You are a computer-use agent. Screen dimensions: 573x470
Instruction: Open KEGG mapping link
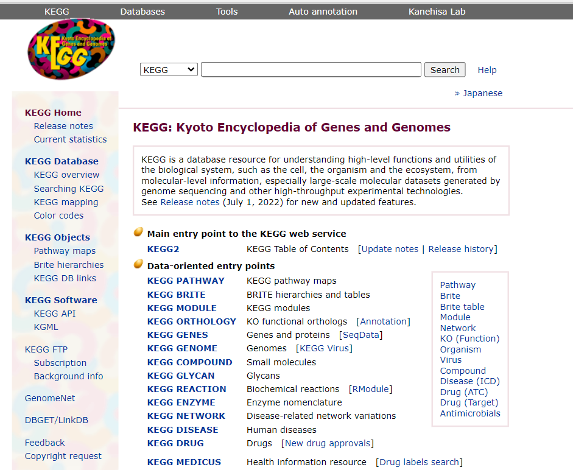[x=66, y=202]
